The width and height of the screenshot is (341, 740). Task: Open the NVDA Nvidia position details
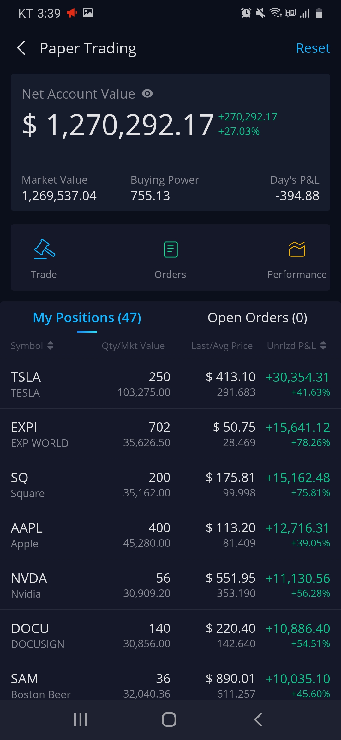click(170, 585)
